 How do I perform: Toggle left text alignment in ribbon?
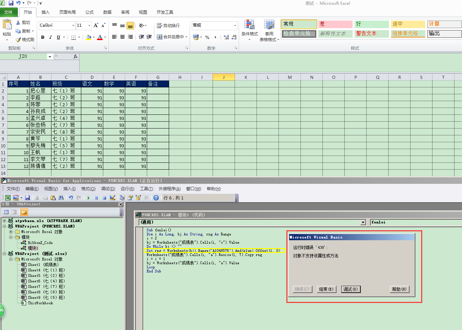(x=115, y=37)
